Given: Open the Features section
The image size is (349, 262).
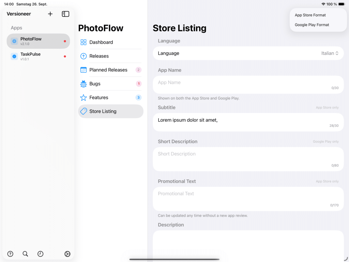Looking at the screenshot, I should click(111, 98).
